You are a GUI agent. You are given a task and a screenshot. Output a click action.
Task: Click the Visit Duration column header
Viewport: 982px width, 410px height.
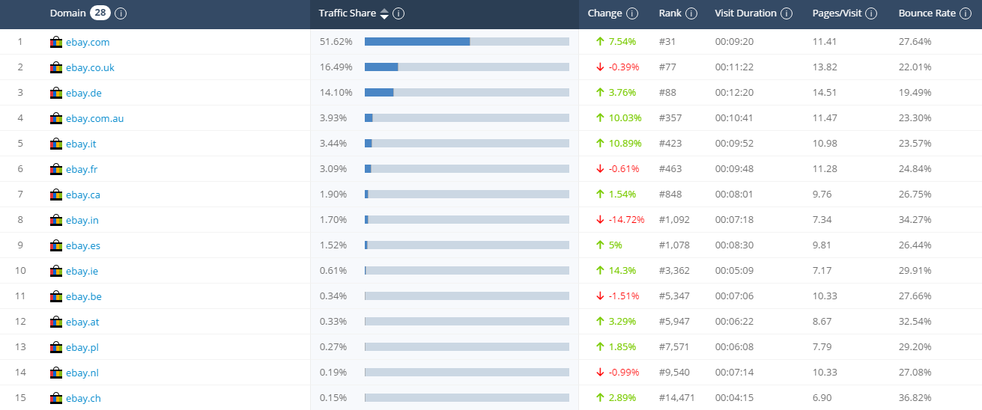(745, 13)
